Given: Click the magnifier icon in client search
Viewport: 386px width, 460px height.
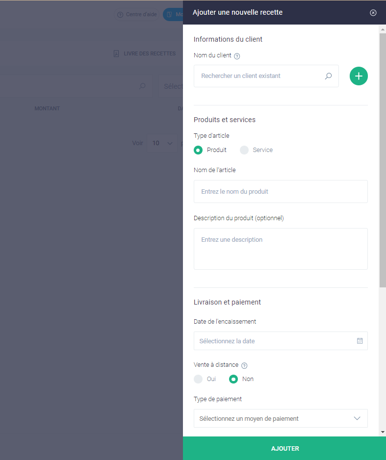Looking at the screenshot, I should (328, 76).
